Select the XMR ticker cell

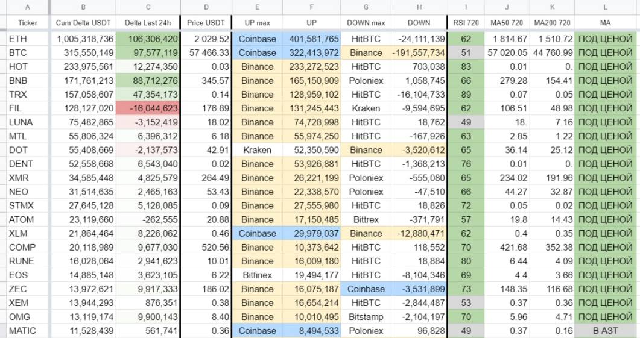pos(27,178)
